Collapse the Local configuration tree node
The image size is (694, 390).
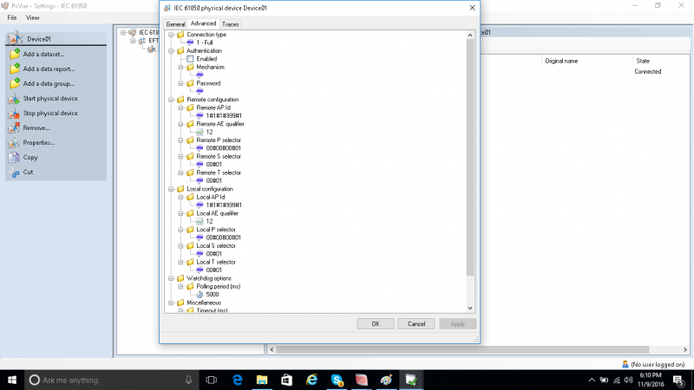[x=171, y=189]
